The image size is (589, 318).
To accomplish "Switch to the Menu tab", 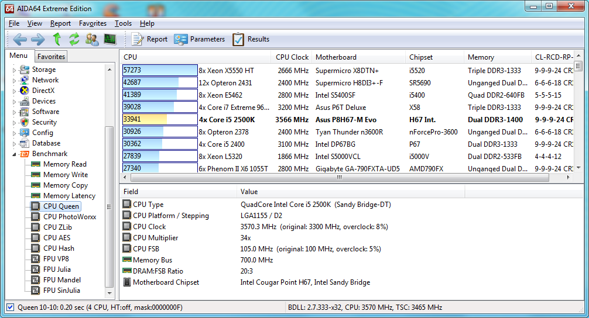I will (18, 56).
